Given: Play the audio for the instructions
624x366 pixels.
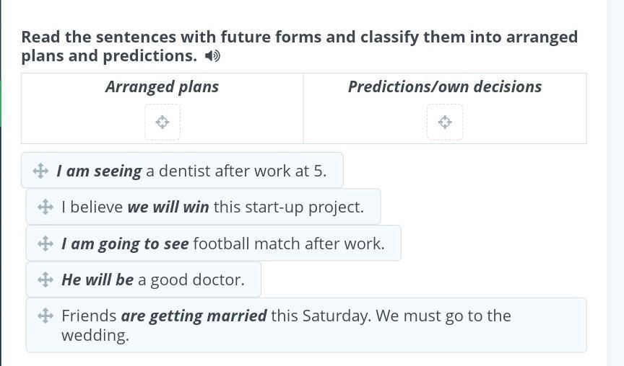Looking at the screenshot, I should (212, 56).
